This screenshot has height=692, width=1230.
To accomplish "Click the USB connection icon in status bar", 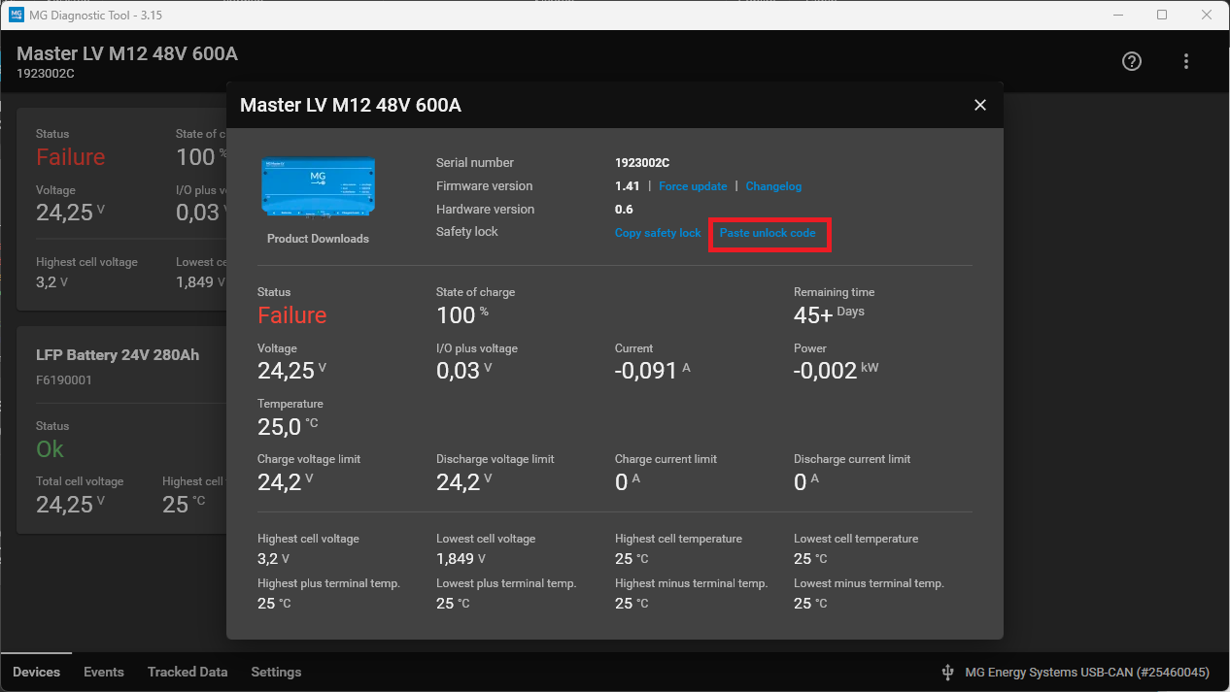I will [x=947, y=672].
